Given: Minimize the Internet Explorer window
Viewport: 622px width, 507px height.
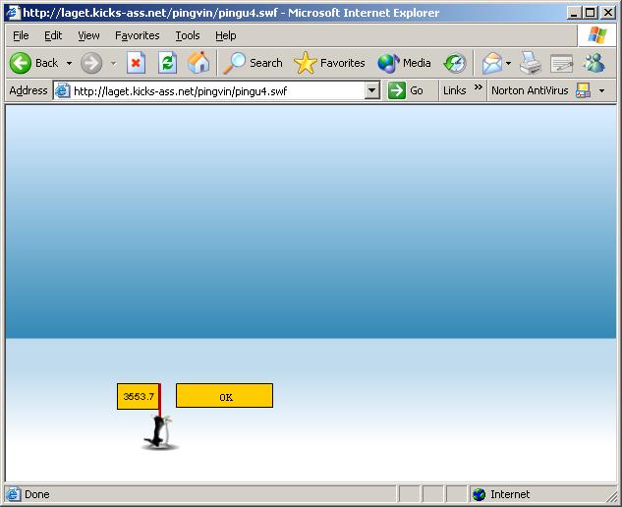Looking at the screenshot, I should pyautogui.click(x=574, y=13).
